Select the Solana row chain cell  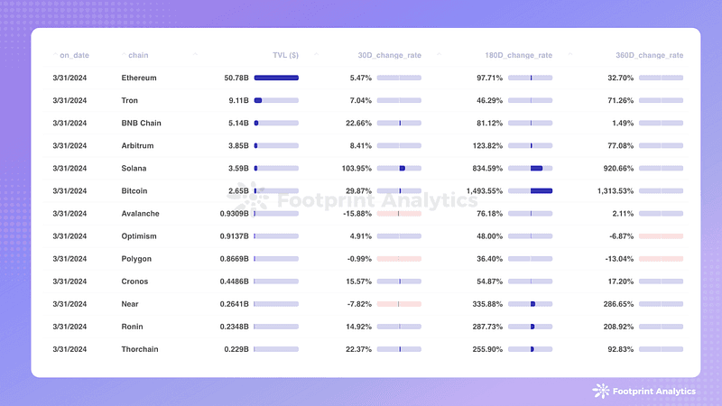coord(134,169)
